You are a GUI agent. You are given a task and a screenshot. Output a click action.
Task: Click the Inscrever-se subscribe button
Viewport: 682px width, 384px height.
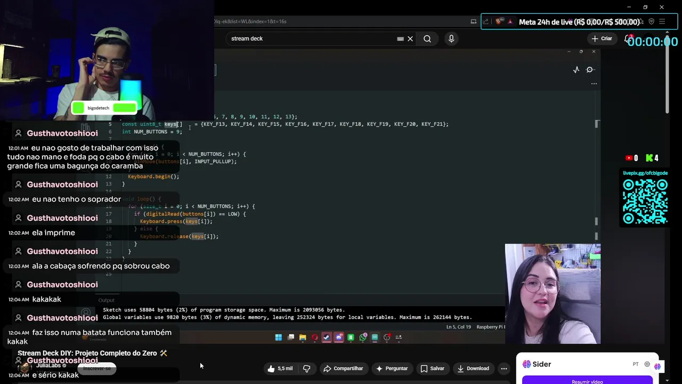click(96, 369)
